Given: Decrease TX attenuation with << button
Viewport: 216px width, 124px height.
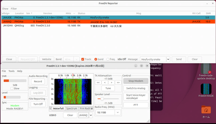Looking at the screenshot, I should pos(98,83).
